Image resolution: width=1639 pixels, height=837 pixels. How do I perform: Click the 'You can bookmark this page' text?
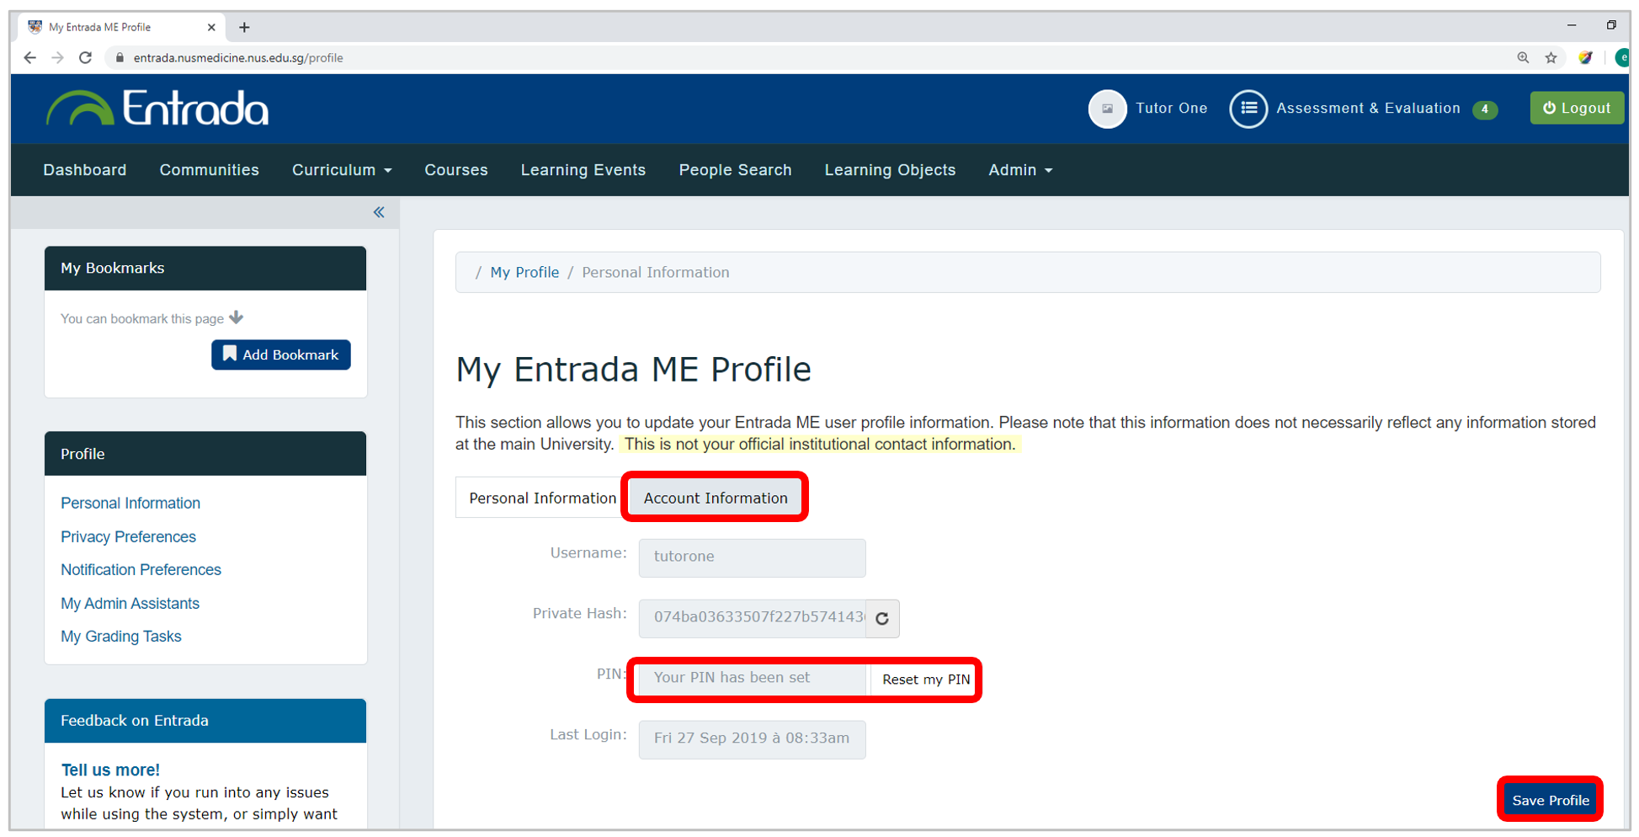pos(142,319)
